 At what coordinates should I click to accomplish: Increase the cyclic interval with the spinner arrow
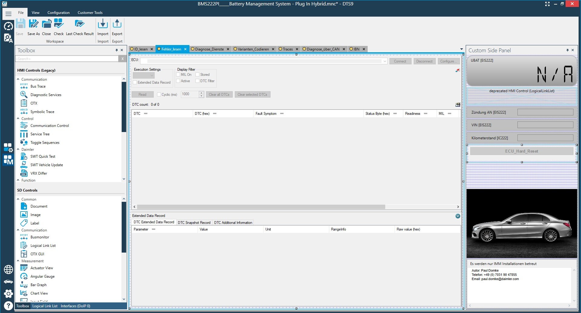click(x=201, y=93)
